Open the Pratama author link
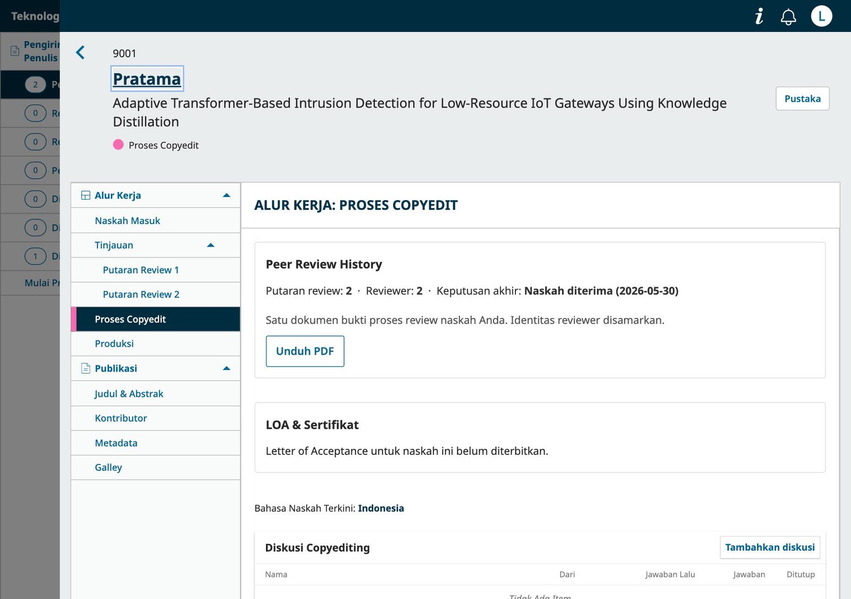Image resolution: width=851 pixels, height=599 pixels. click(147, 79)
